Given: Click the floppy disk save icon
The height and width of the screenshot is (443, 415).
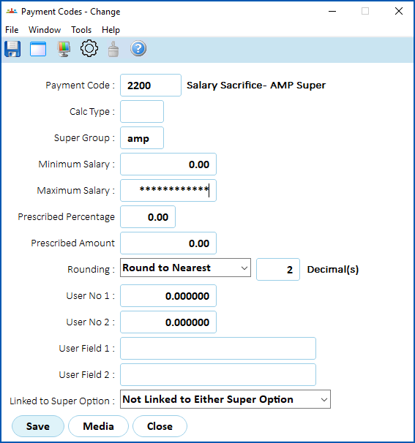Looking at the screenshot, I should (x=12, y=49).
